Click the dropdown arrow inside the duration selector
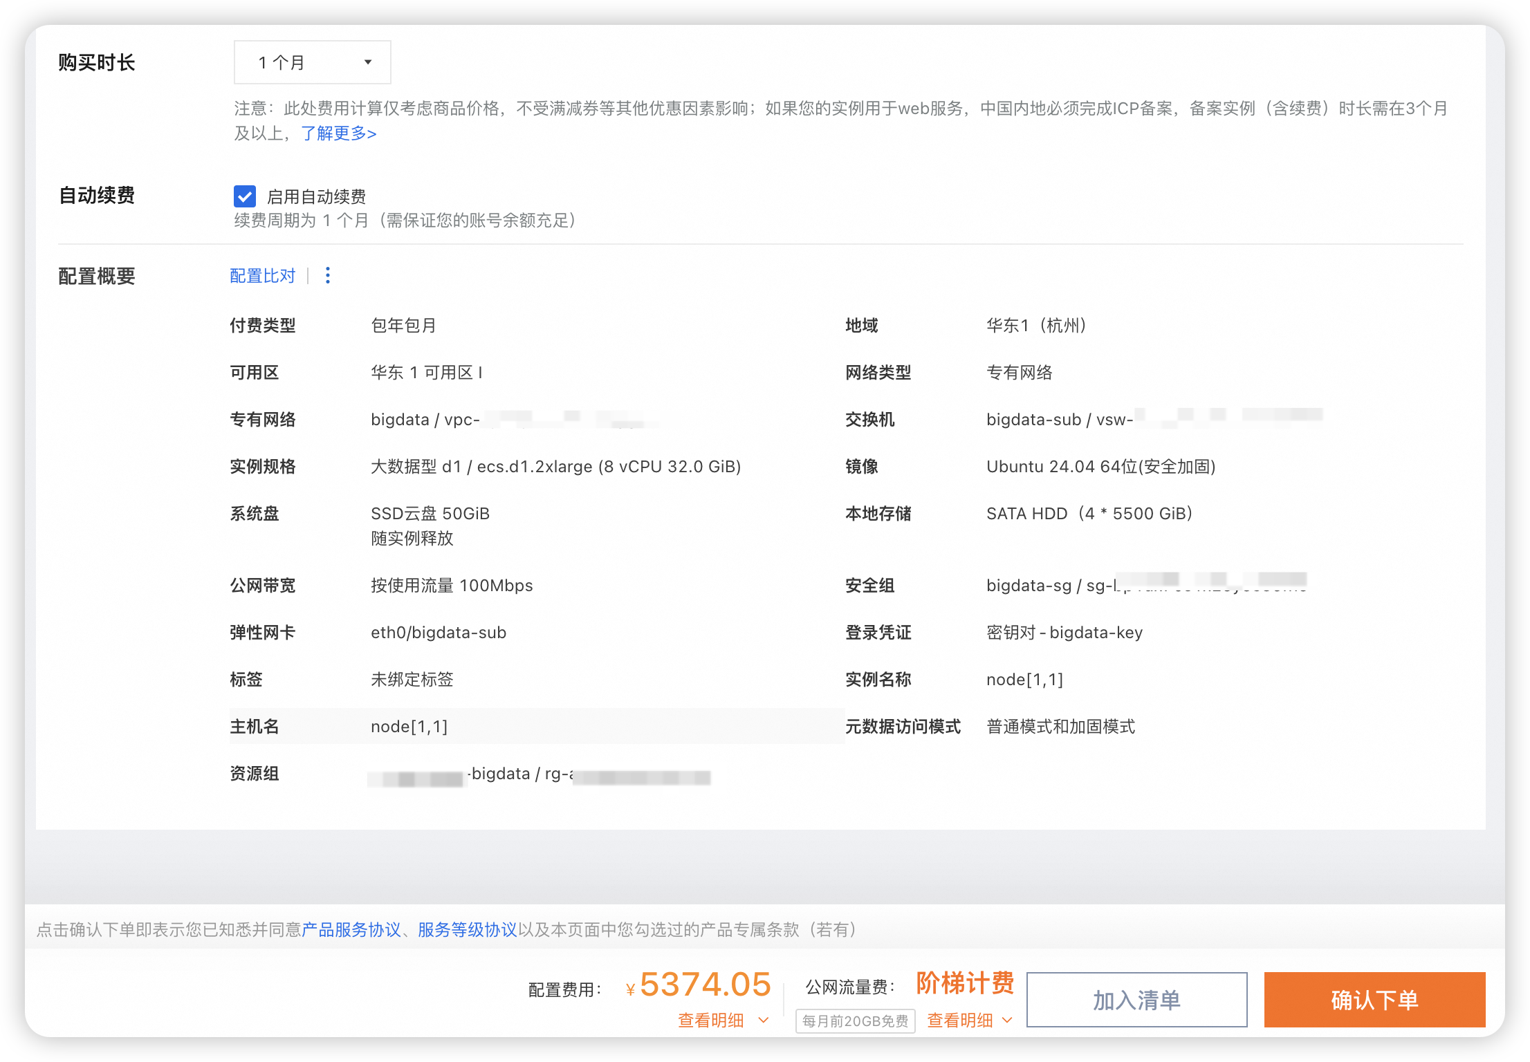This screenshot has height=1062, width=1530. click(x=367, y=62)
